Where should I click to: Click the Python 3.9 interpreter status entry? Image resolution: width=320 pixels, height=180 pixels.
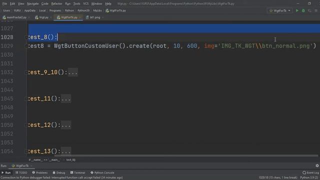309,177
